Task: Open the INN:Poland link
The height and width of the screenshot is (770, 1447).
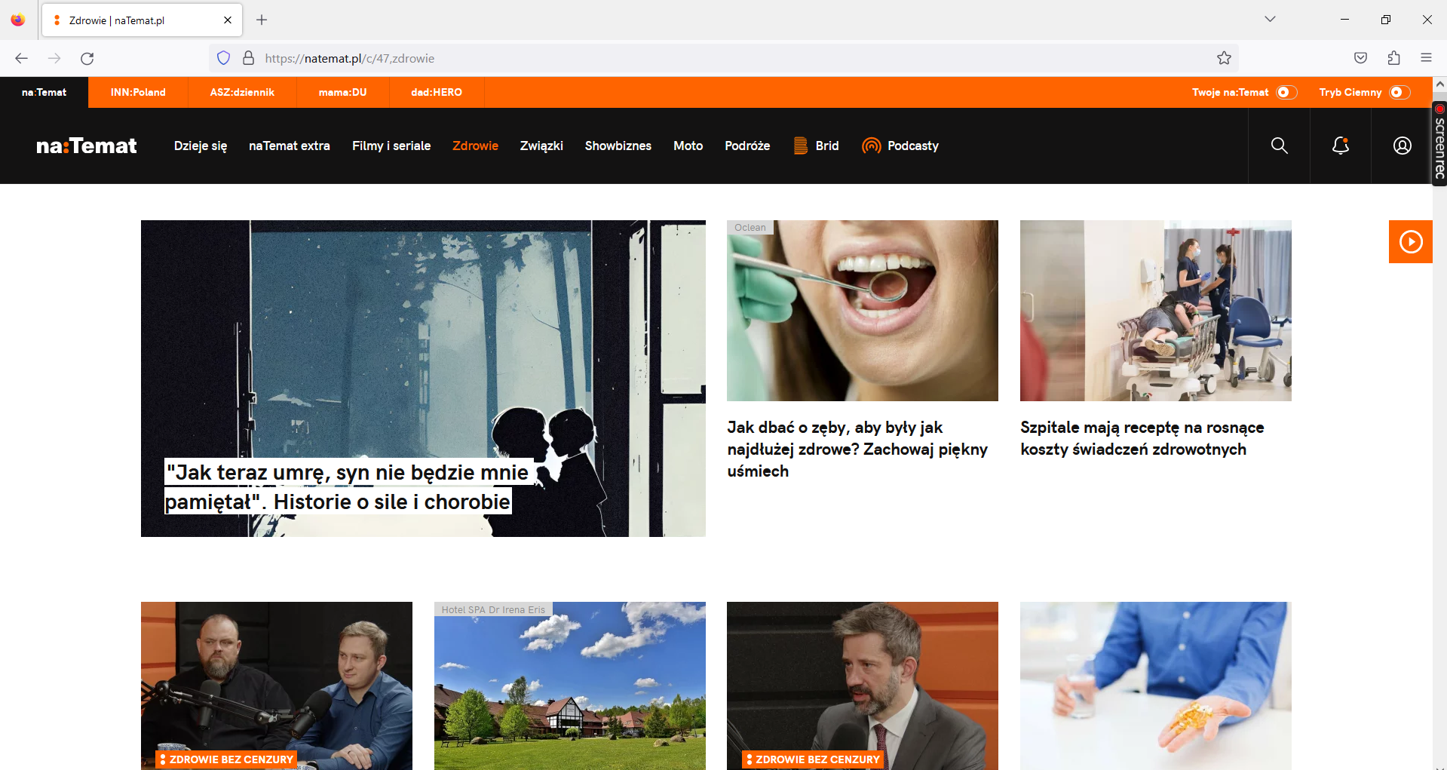Action: (x=138, y=92)
